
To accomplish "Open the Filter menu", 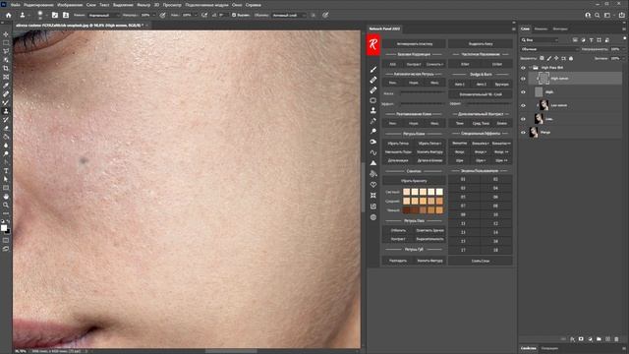I will pos(143,5).
